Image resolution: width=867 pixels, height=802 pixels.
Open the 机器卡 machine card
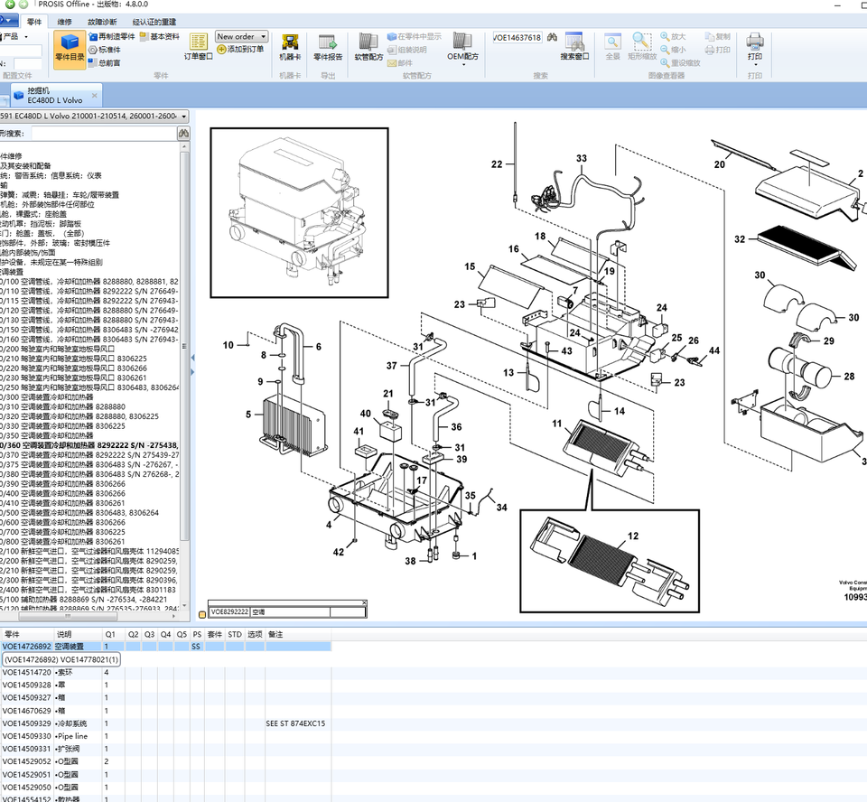(290, 47)
